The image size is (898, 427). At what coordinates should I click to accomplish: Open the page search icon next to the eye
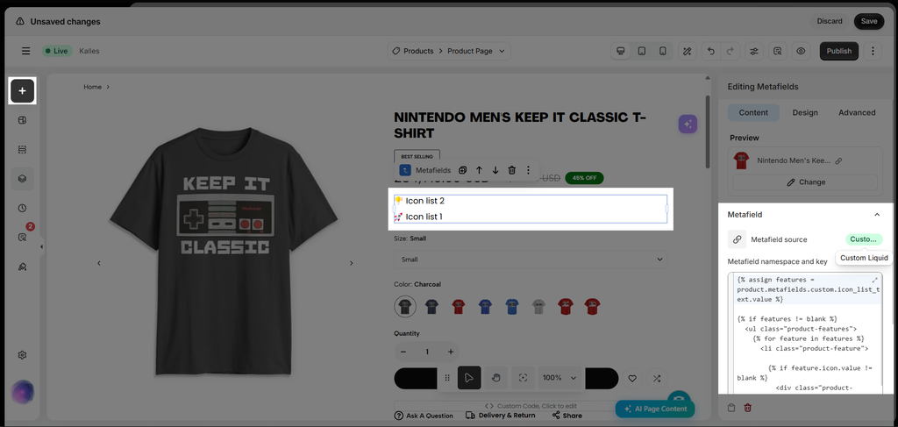coord(778,51)
